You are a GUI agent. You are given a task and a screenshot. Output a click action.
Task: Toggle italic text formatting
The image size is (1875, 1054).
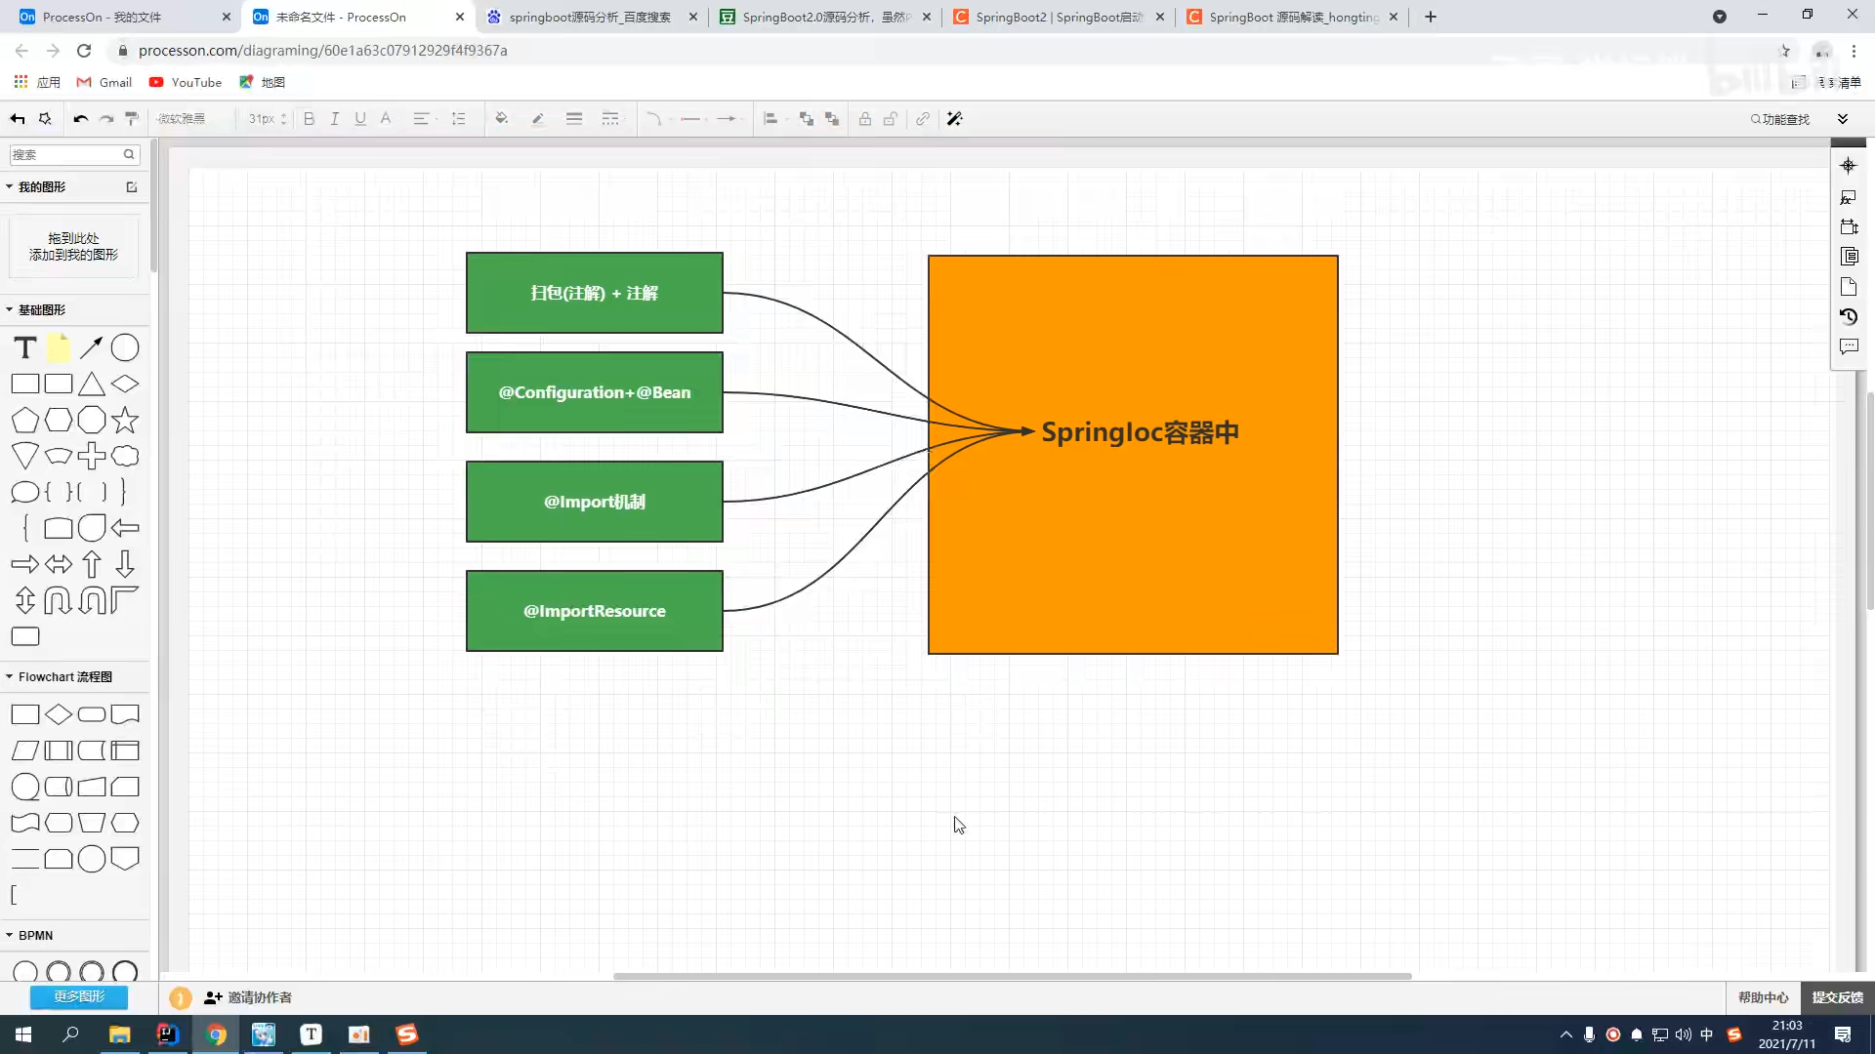pyautogui.click(x=335, y=119)
